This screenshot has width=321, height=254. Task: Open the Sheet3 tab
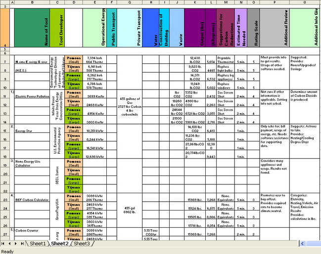click(82, 243)
